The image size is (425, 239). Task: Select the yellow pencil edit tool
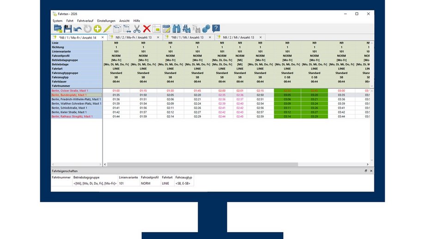107,29
